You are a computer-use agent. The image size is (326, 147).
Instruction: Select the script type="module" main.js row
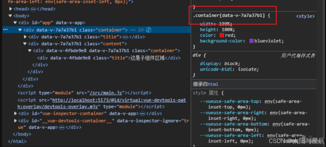click(x=84, y=93)
